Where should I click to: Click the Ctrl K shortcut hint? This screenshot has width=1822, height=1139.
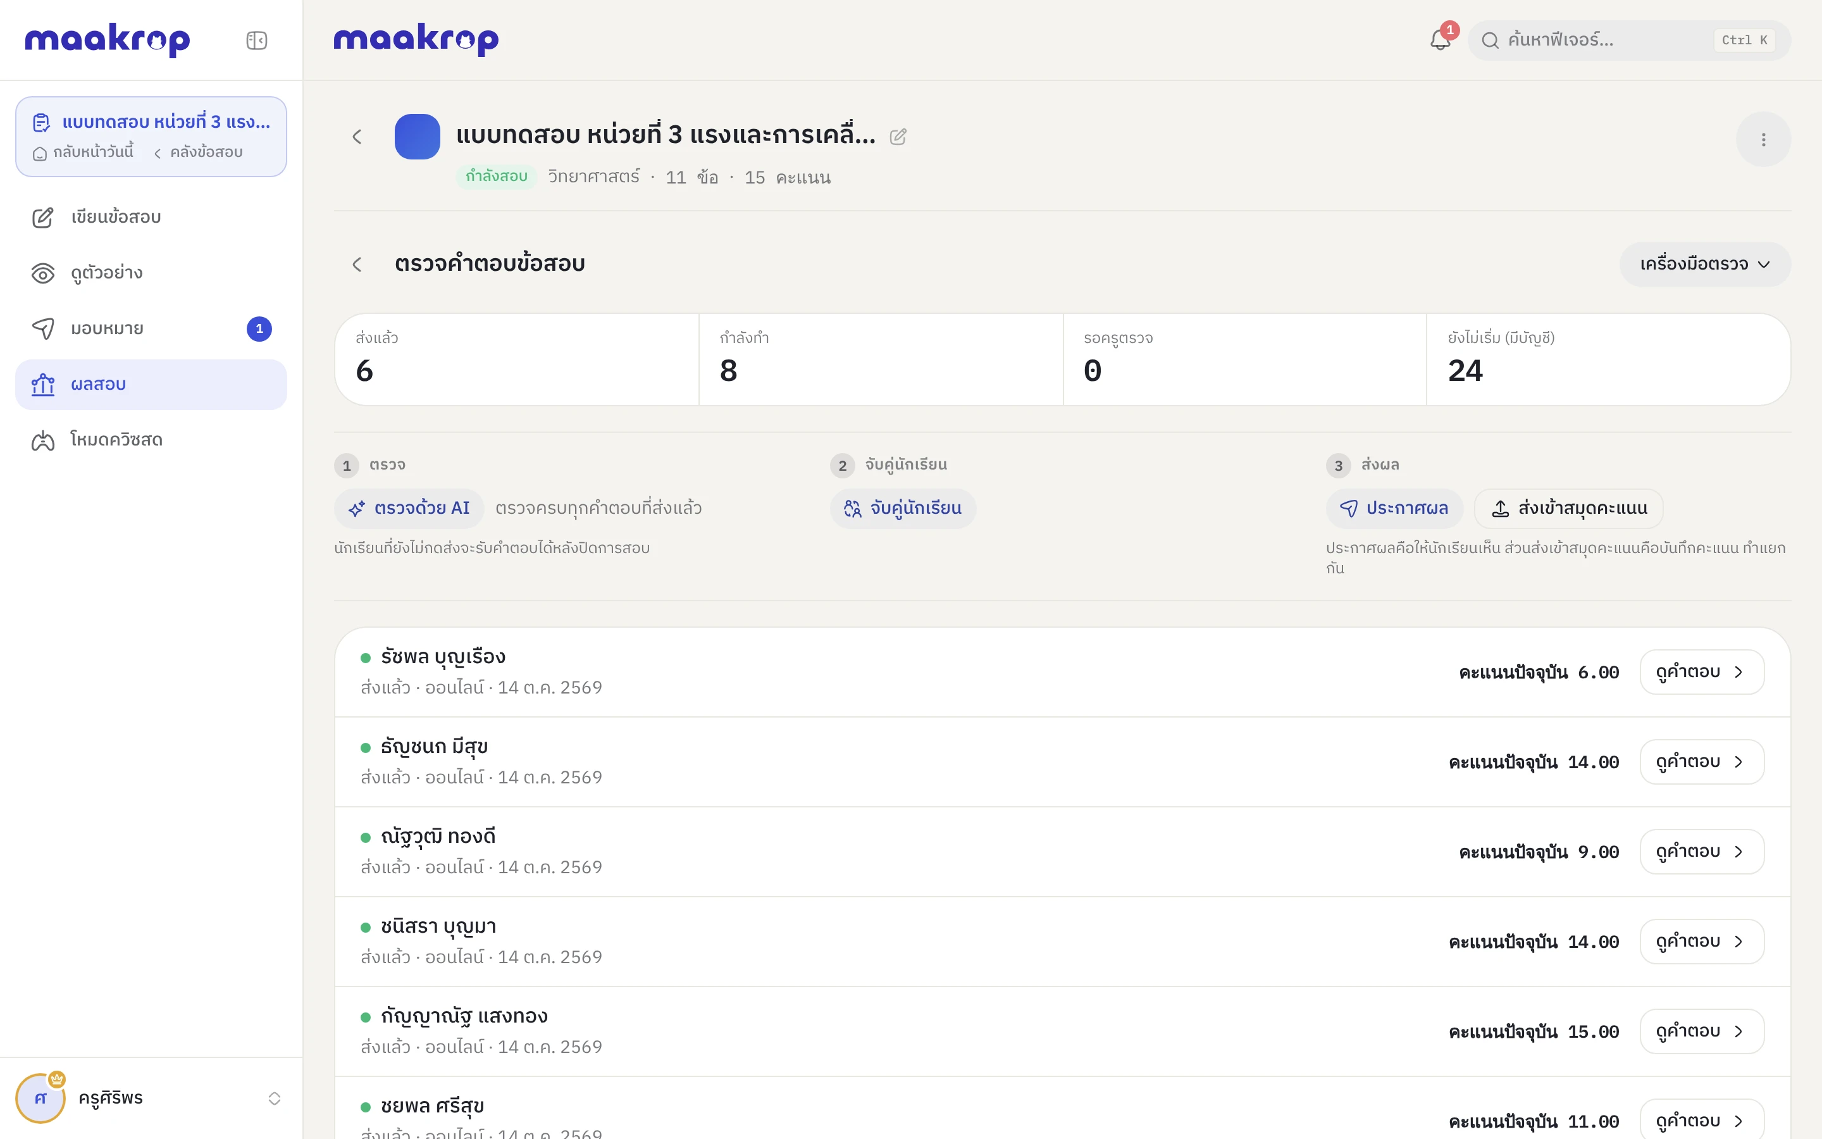[x=1744, y=40]
